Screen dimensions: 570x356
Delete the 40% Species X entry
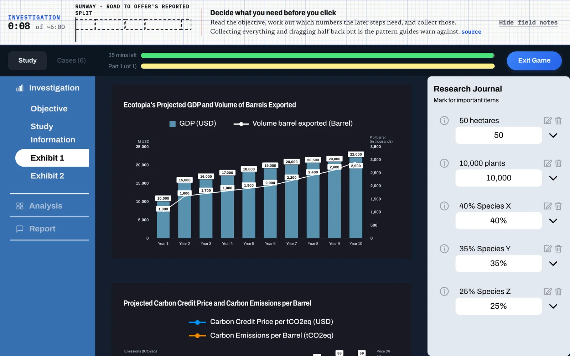pyautogui.click(x=558, y=206)
